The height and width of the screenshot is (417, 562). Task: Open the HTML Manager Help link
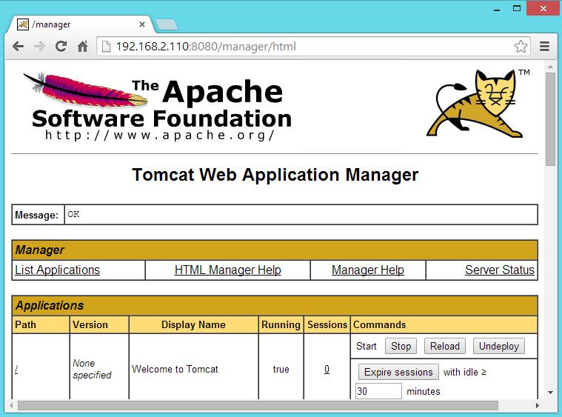coord(227,270)
